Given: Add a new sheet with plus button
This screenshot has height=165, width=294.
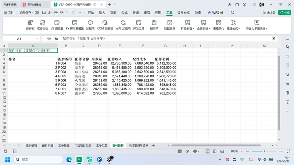Looking at the screenshot, I should point(153,145).
